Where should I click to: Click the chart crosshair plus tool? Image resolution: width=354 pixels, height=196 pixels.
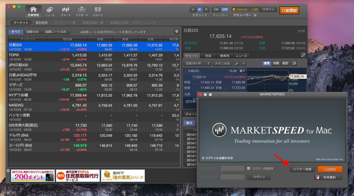pyautogui.click(x=244, y=63)
